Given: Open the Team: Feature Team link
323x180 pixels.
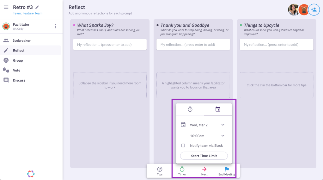Looking at the screenshot, I should click(27, 13).
